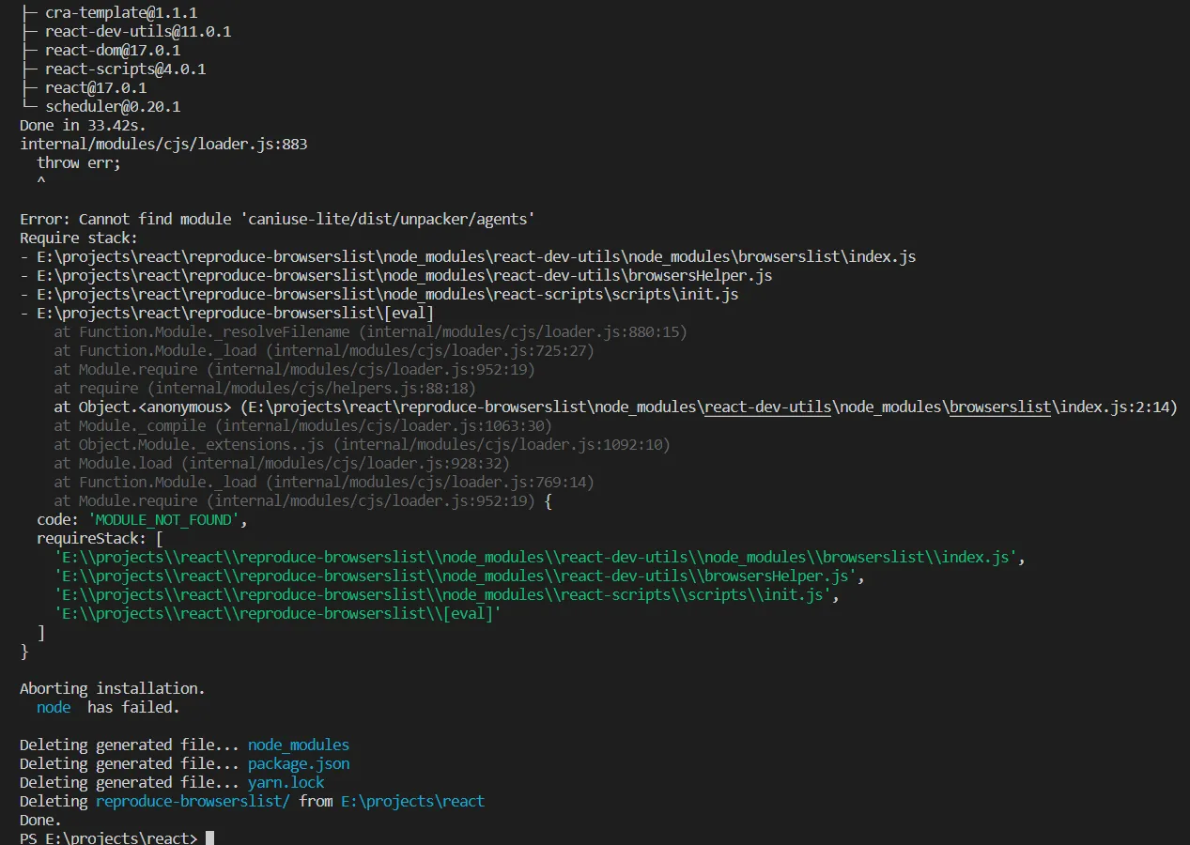1190x845 pixels.
Task: Click the 'react@17.0.1' package line
Action: tap(96, 88)
